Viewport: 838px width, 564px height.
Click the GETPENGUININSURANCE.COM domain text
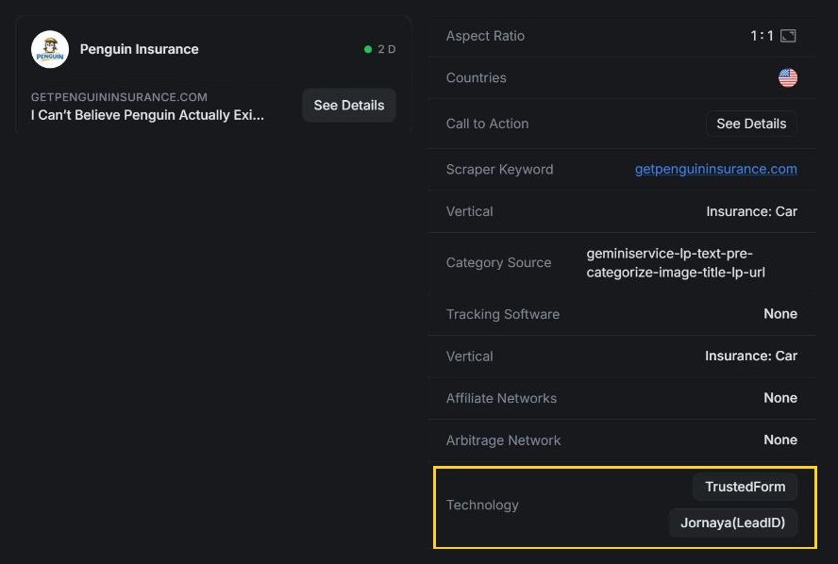pos(119,97)
